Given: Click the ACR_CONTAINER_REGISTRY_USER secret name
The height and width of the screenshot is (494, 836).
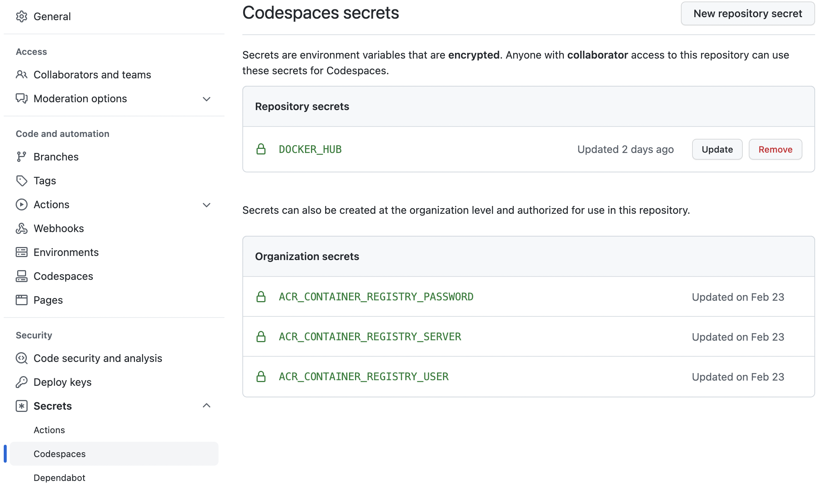Looking at the screenshot, I should 364,377.
